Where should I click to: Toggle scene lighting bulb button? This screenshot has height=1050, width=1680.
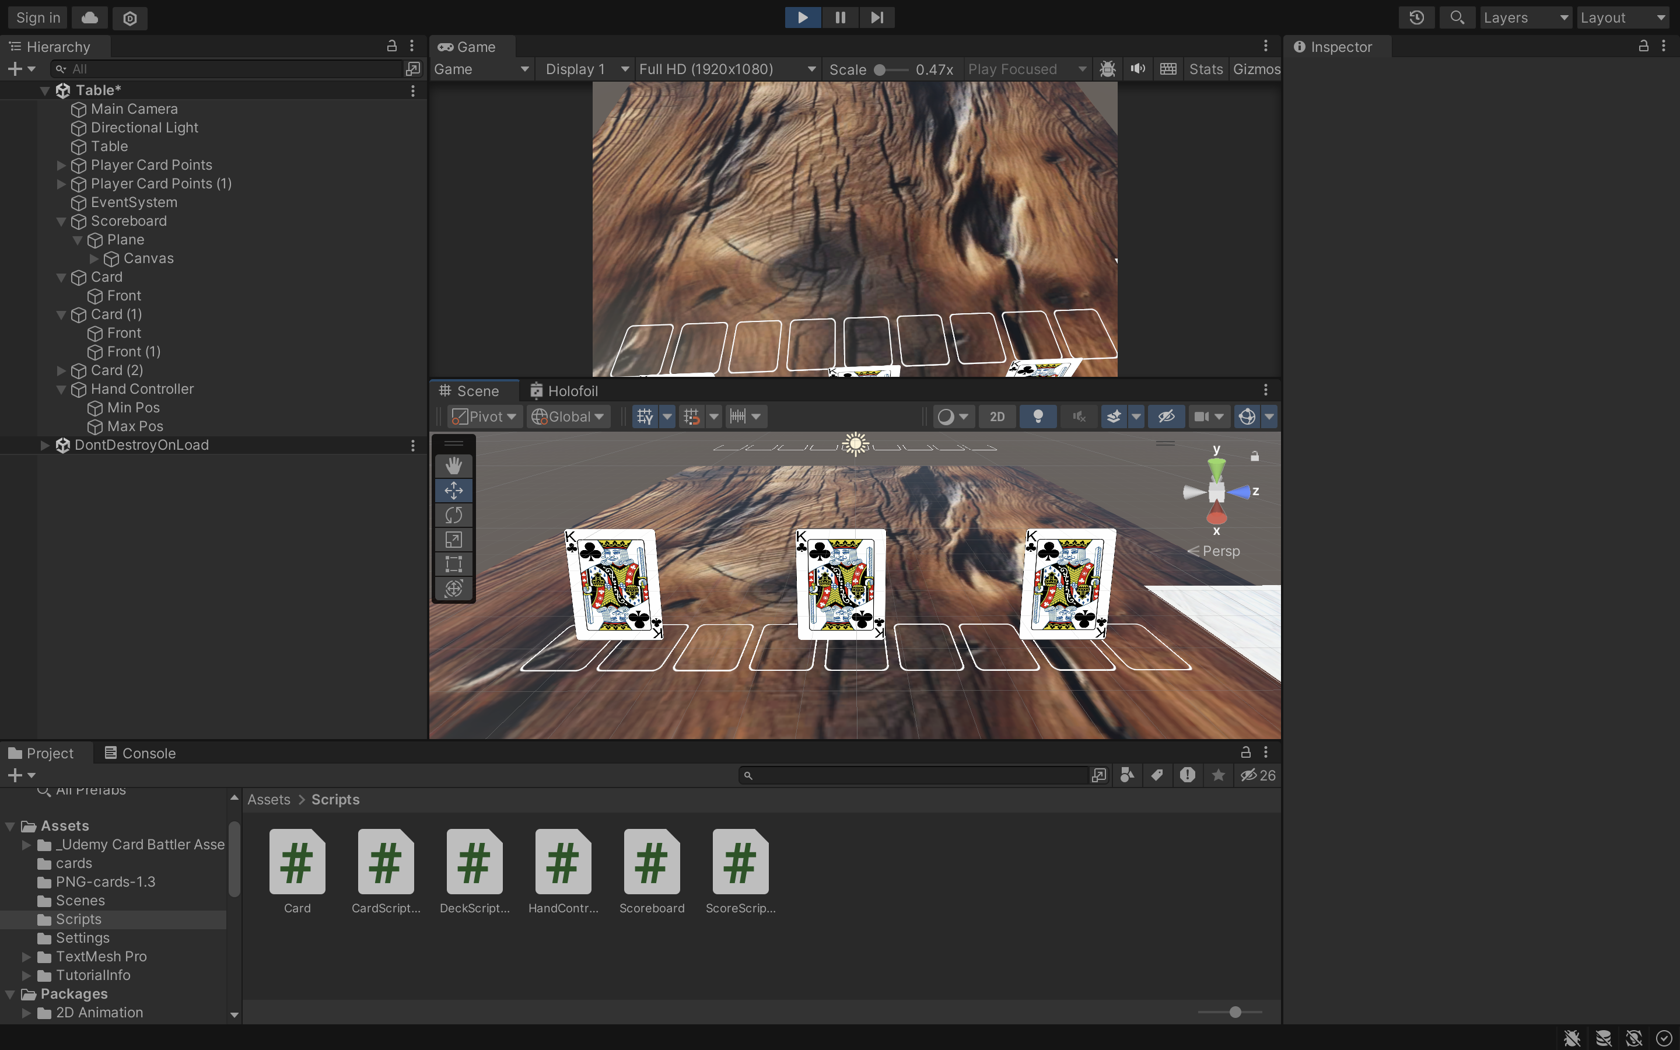1038,416
